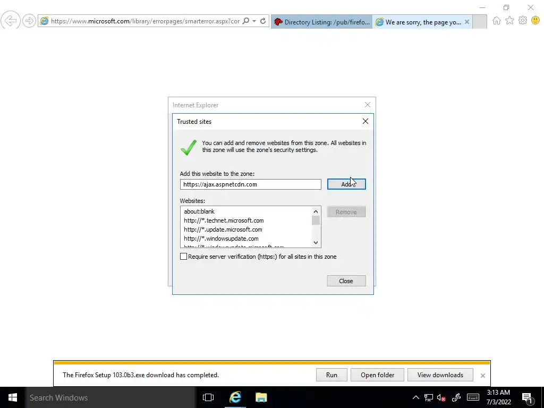
Task: Click Open folder in download bar
Action: [377, 375]
